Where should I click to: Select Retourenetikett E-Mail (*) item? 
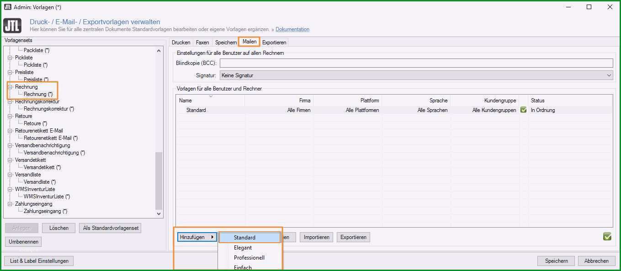tap(51, 138)
